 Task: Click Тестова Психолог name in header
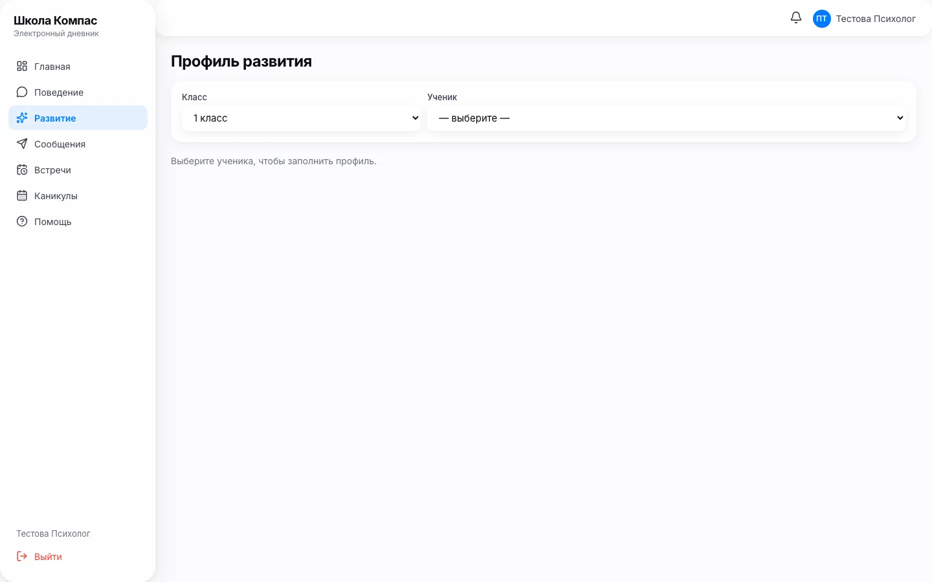(876, 19)
